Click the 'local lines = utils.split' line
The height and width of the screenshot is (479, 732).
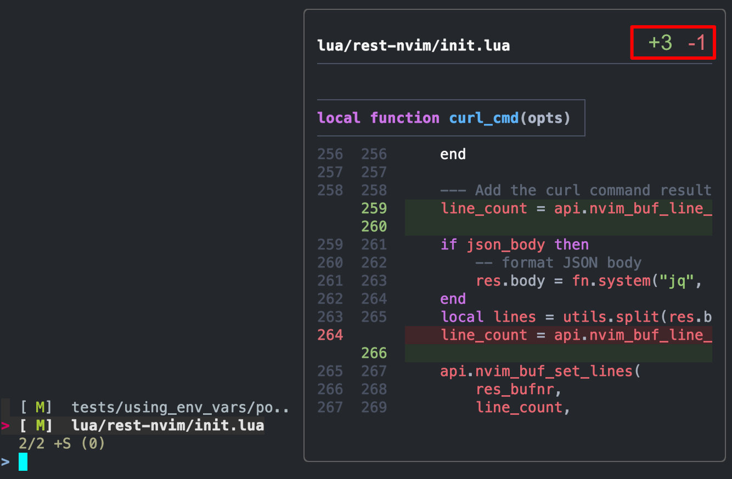[x=576, y=317]
